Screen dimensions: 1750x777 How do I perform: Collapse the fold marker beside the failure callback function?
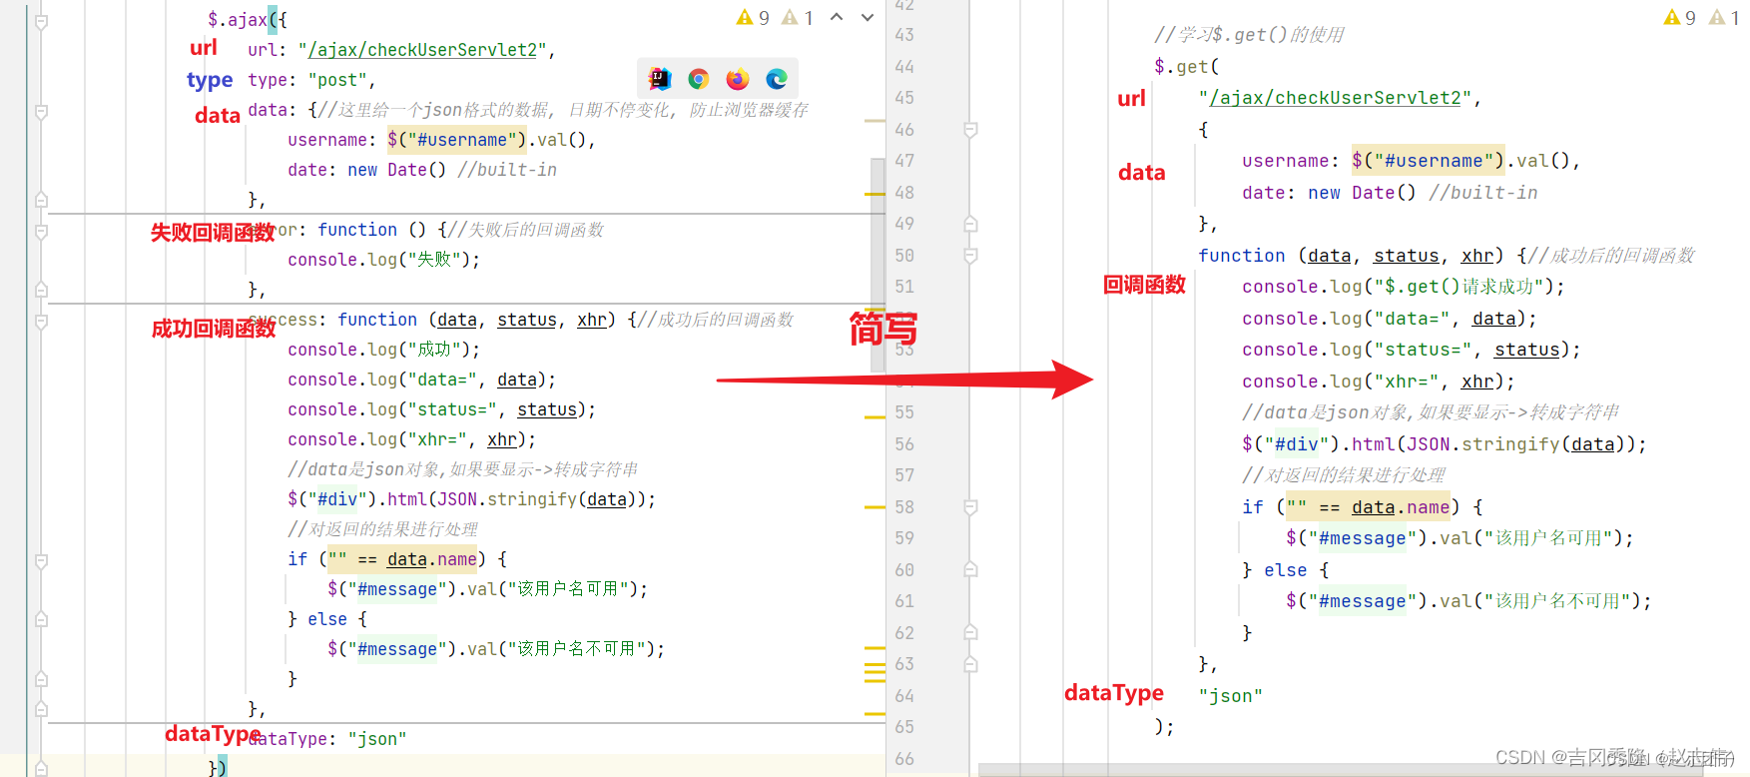coord(41,232)
